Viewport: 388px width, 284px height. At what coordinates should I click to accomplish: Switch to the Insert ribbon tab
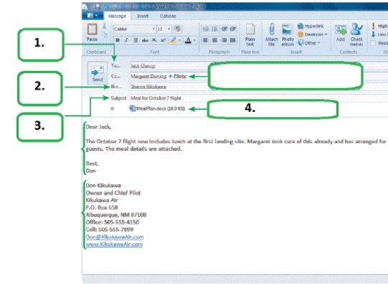143,16
